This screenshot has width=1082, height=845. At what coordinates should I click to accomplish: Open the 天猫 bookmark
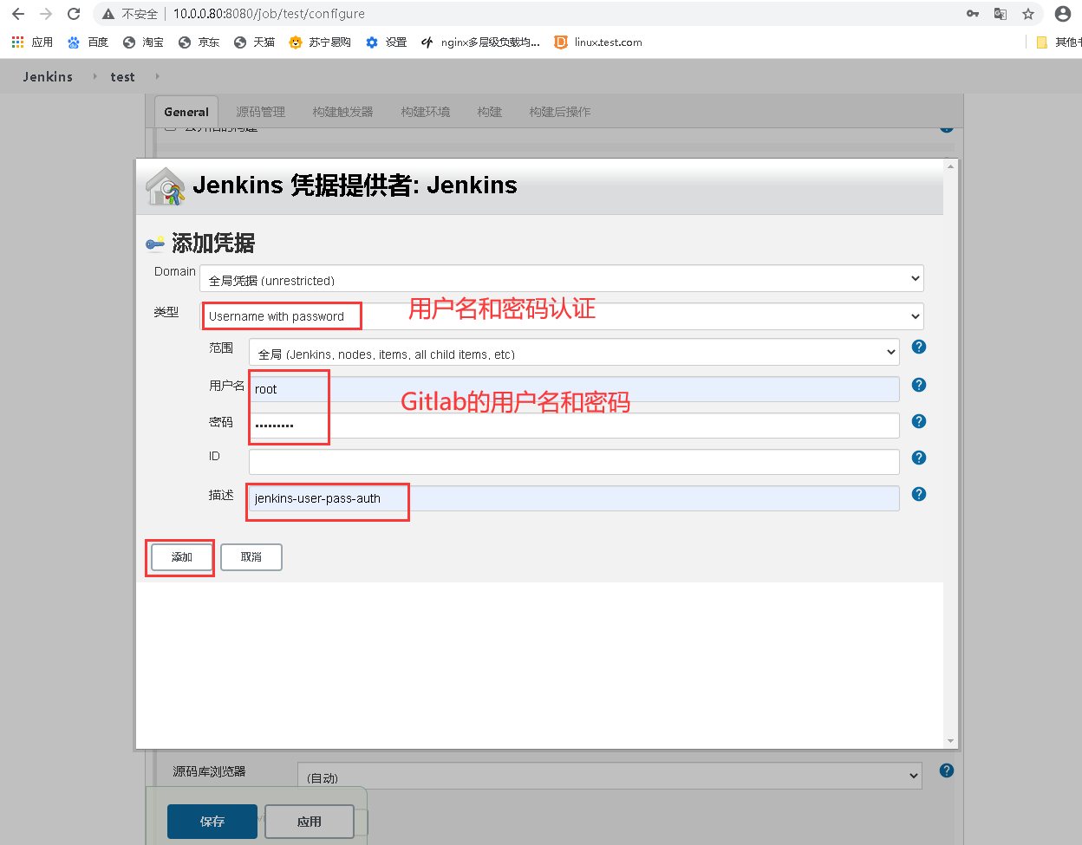click(x=254, y=42)
